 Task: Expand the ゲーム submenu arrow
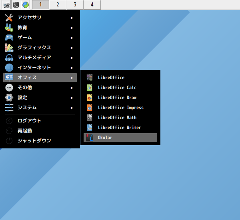[x=72, y=38]
